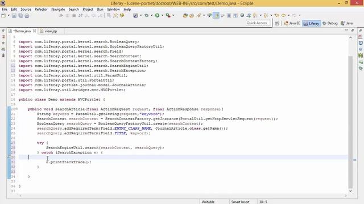
Task: Click the Open Type folder icon
Action: 192,15
